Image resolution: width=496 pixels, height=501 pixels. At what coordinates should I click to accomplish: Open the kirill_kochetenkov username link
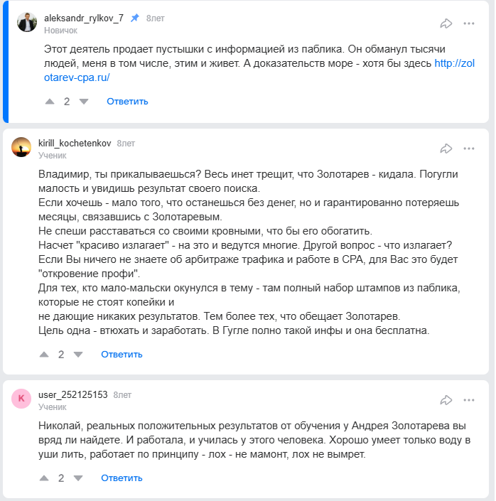pyautogui.click(x=74, y=143)
